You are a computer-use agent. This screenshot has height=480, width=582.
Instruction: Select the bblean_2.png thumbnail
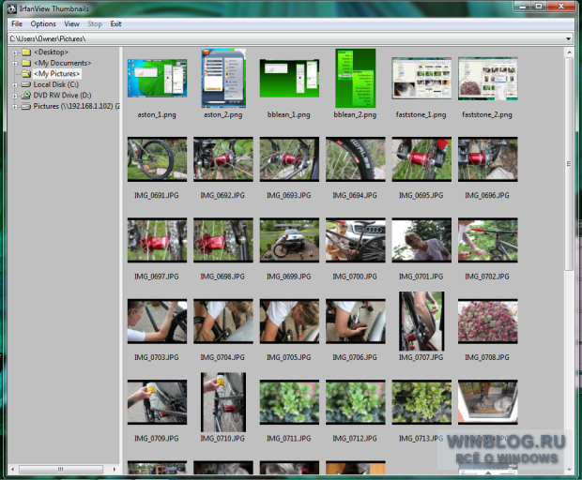coord(356,78)
